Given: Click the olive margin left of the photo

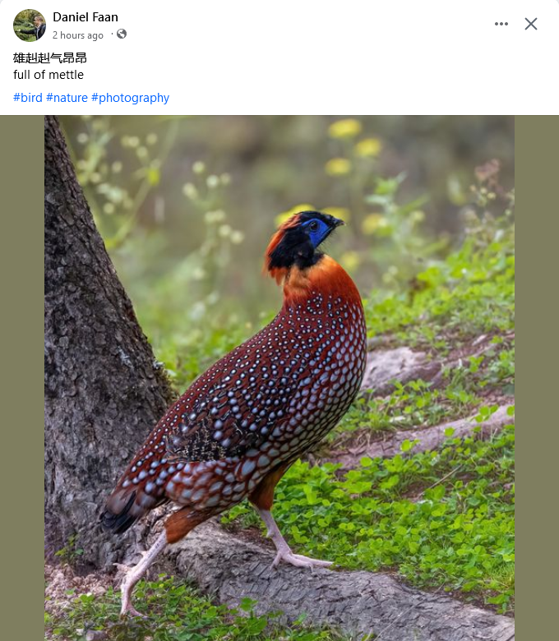Looking at the screenshot, I should (x=22, y=378).
